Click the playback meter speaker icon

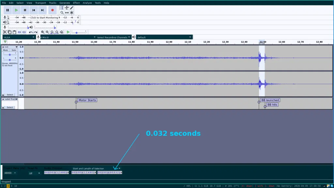(x=5, y=22)
